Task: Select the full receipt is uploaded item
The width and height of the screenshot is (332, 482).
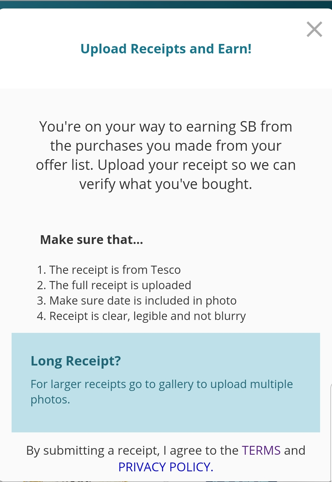Action: (x=114, y=285)
